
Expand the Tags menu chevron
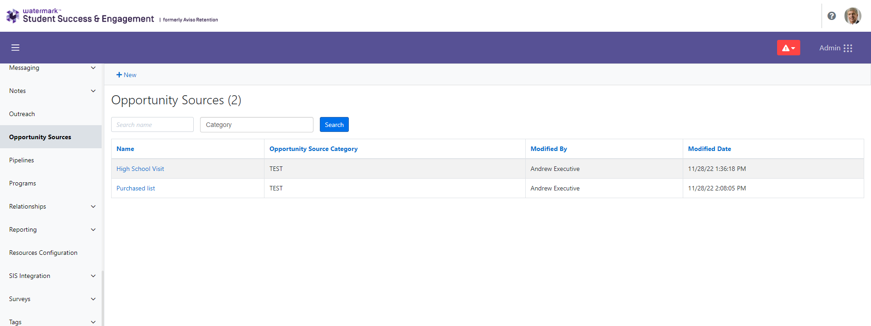[93, 322]
